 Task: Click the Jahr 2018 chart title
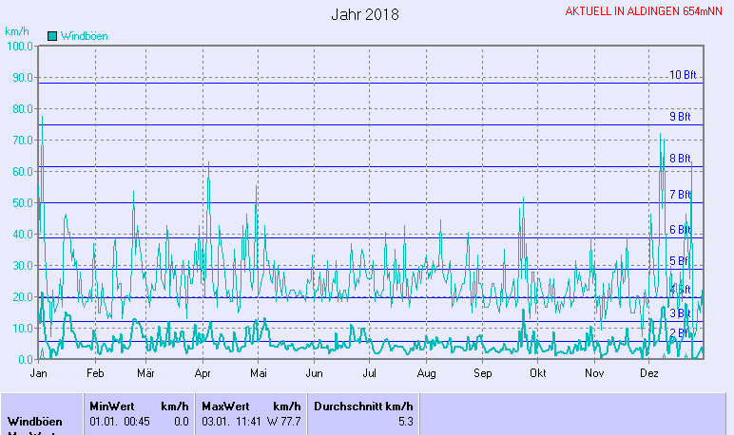pyautogui.click(x=365, y=14)
